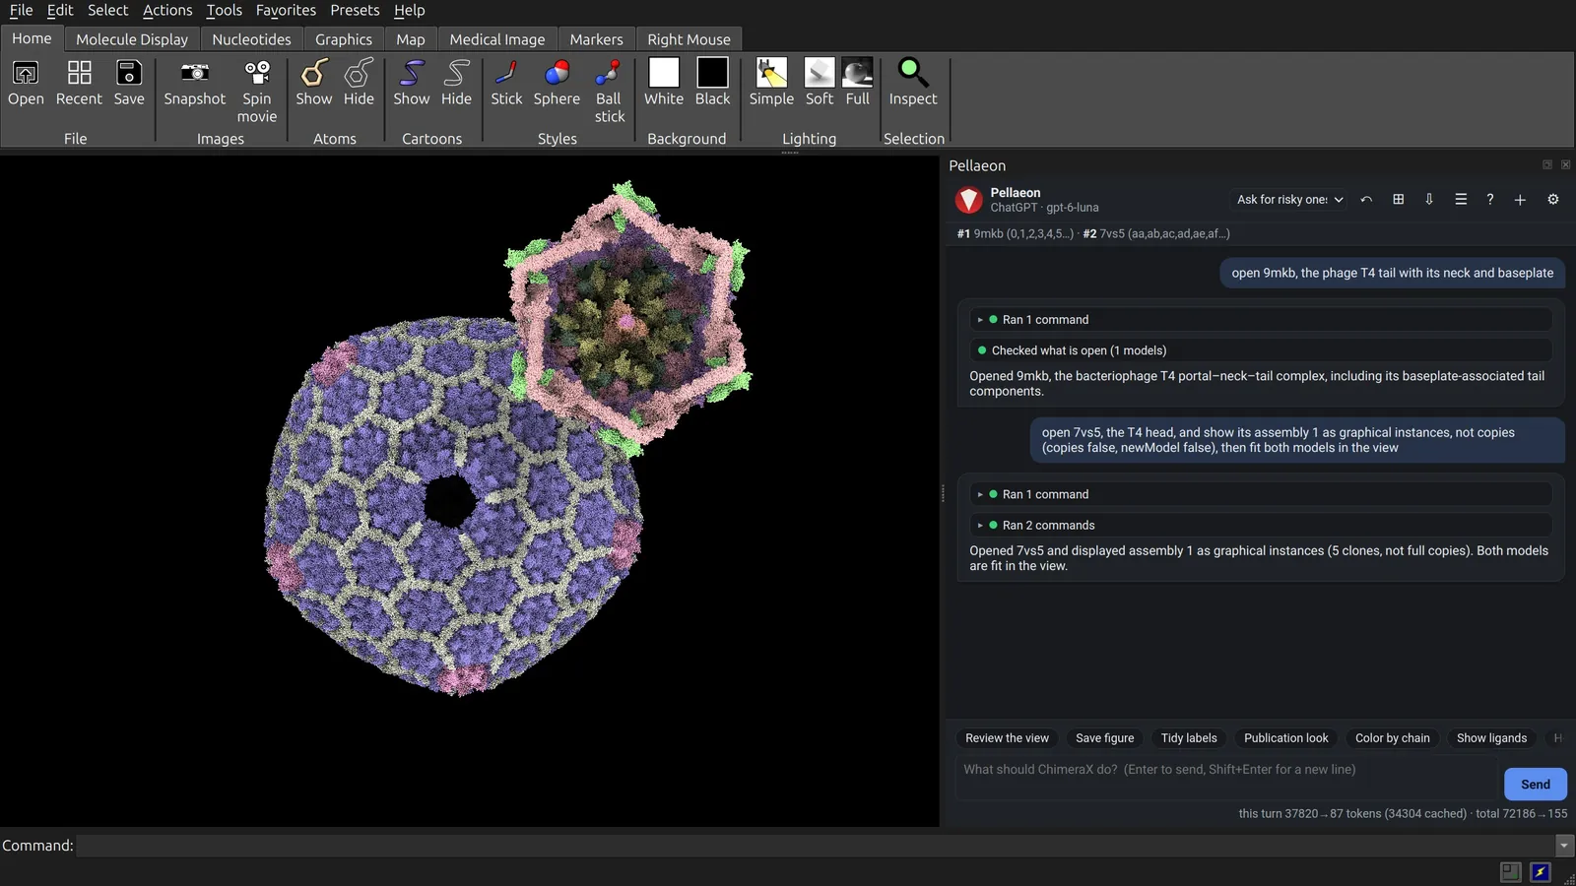Click the undo arrow in Pellaeon panel
The image size is (1576, 886).
pyautogui.click(x=1366, y=200)
